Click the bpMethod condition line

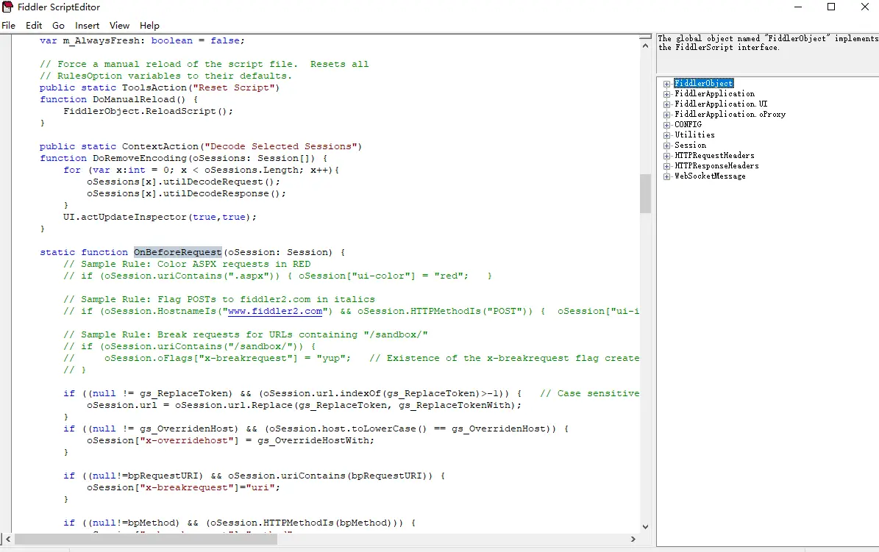(239, 523)
